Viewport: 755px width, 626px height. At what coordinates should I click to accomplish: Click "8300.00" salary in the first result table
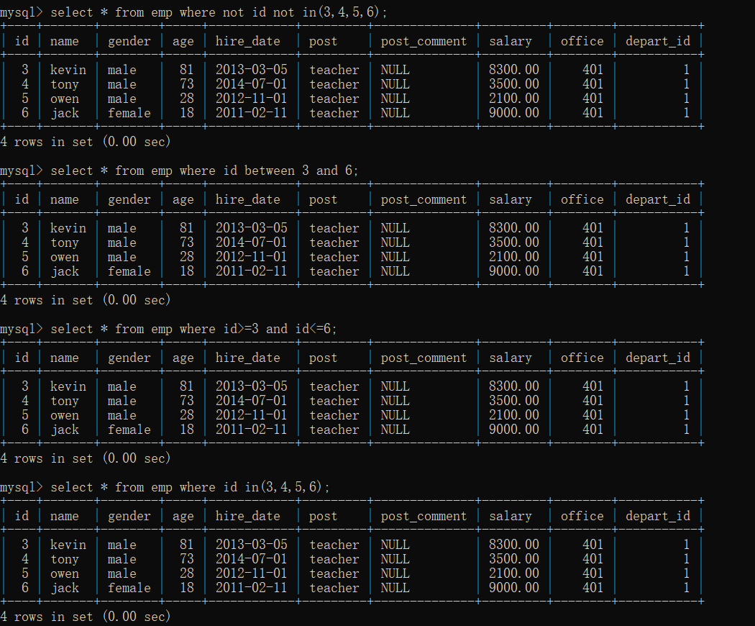[514, 70]
